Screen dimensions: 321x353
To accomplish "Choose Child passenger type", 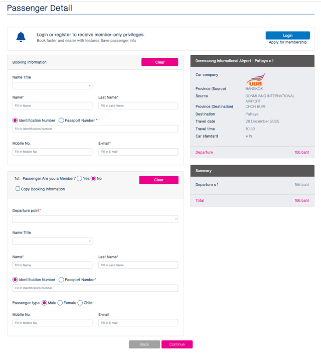I will click(x=80, y=303).
